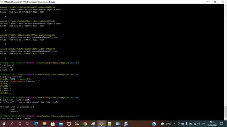Viewport: 227px width, 127px height.
Task: Launch Google Chrome from the taskbar
Action: 85,124
